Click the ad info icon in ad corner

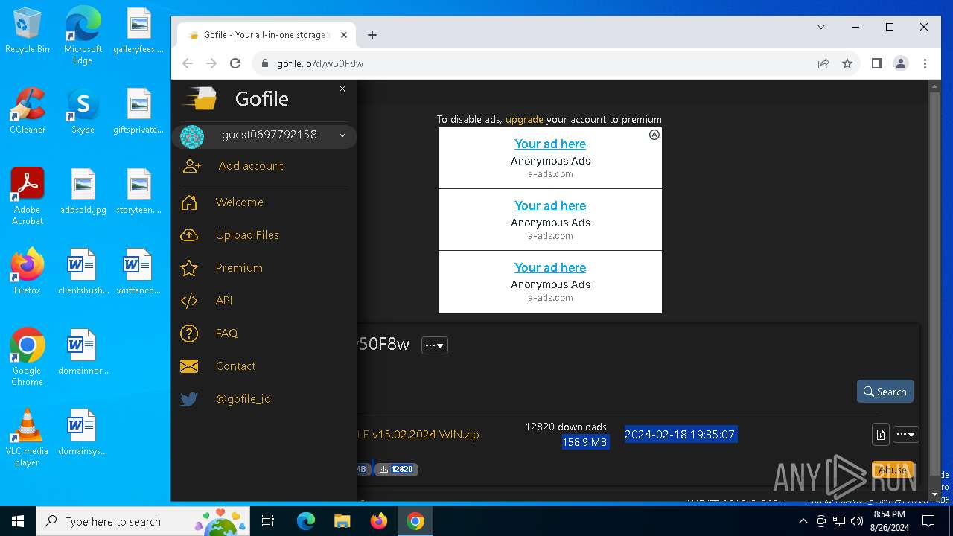654,135
